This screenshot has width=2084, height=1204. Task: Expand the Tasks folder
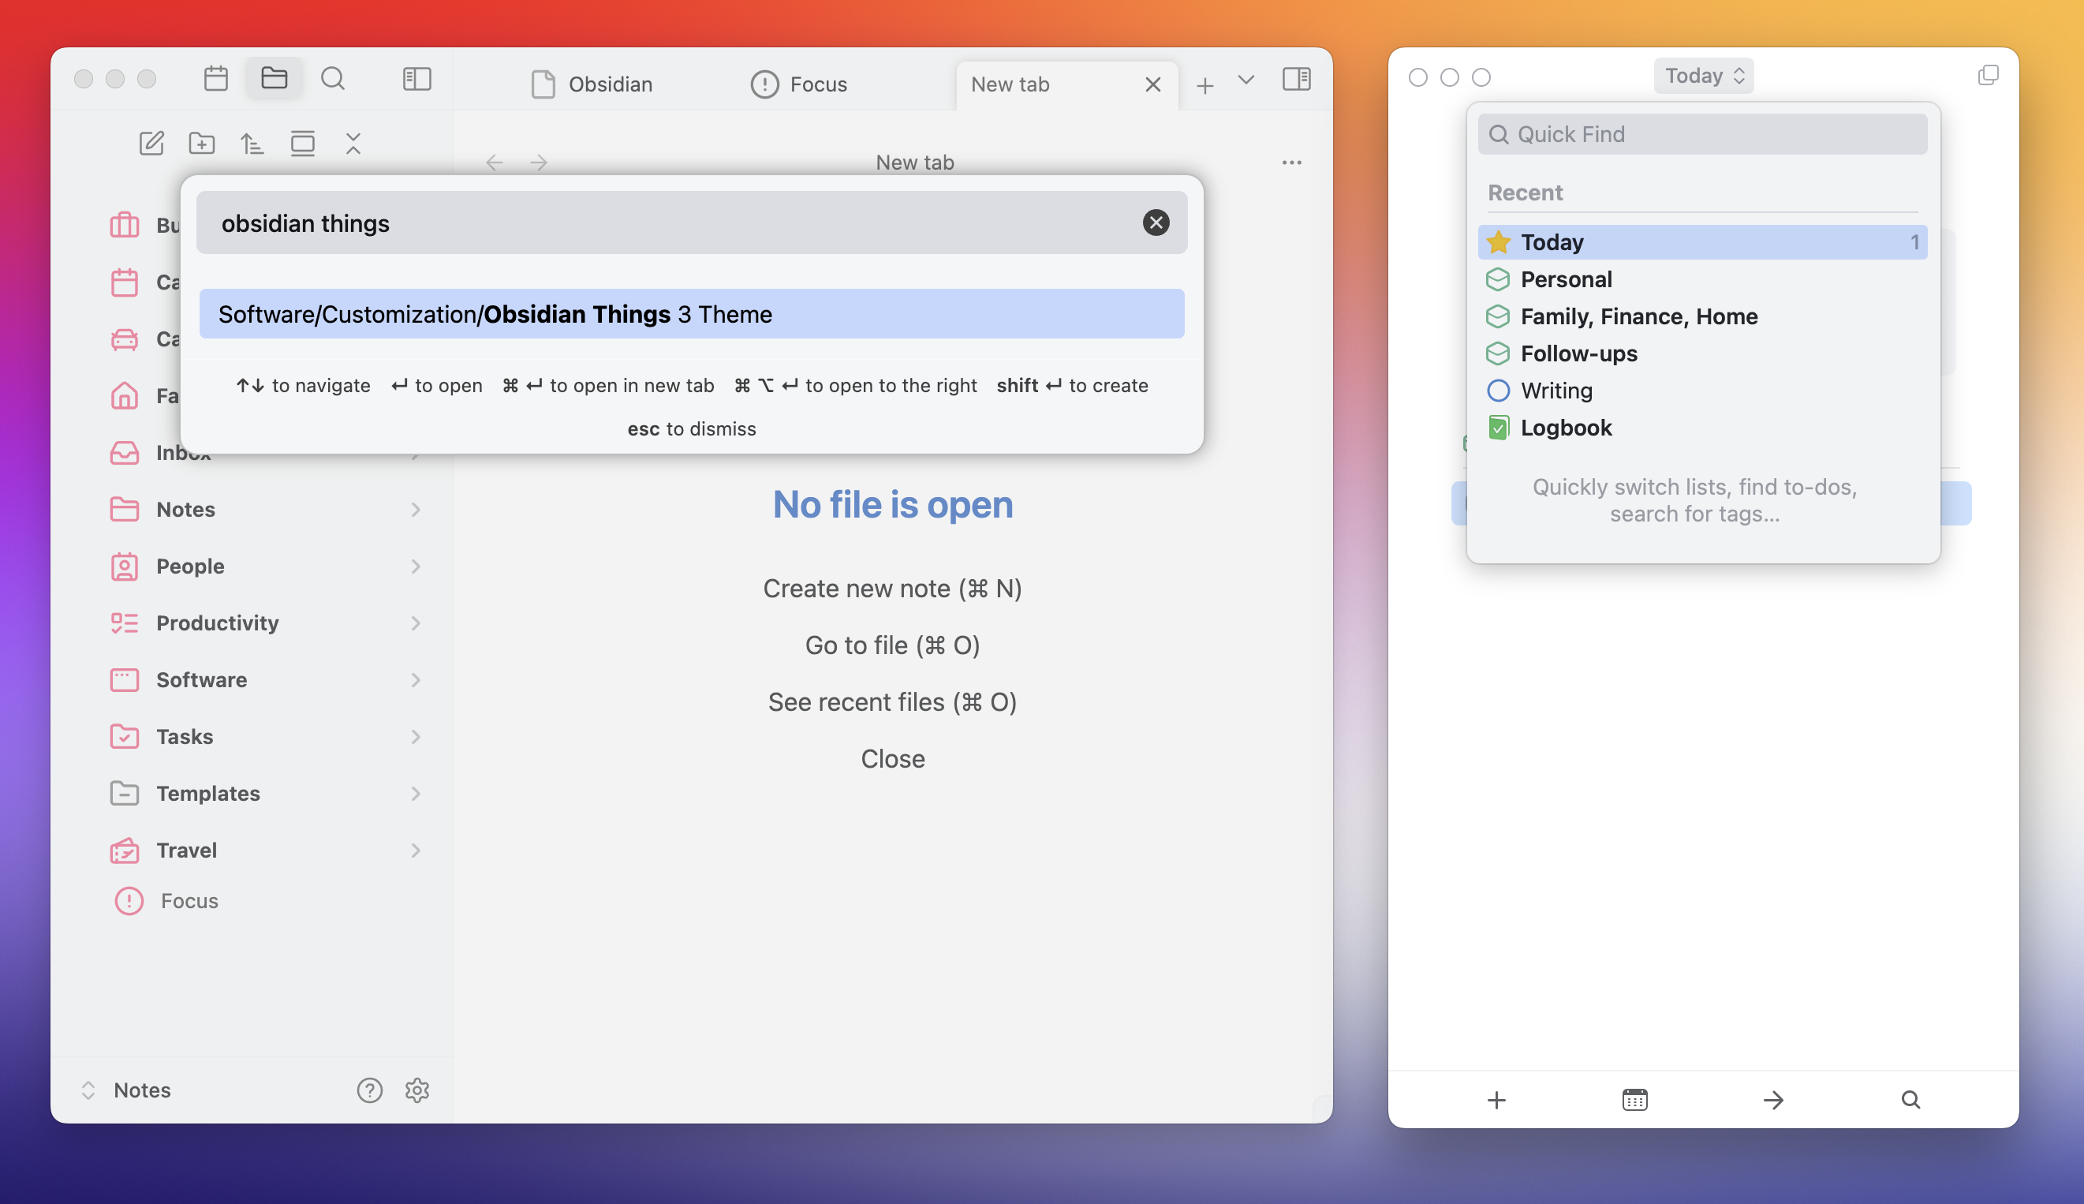[x=416, y=737]
